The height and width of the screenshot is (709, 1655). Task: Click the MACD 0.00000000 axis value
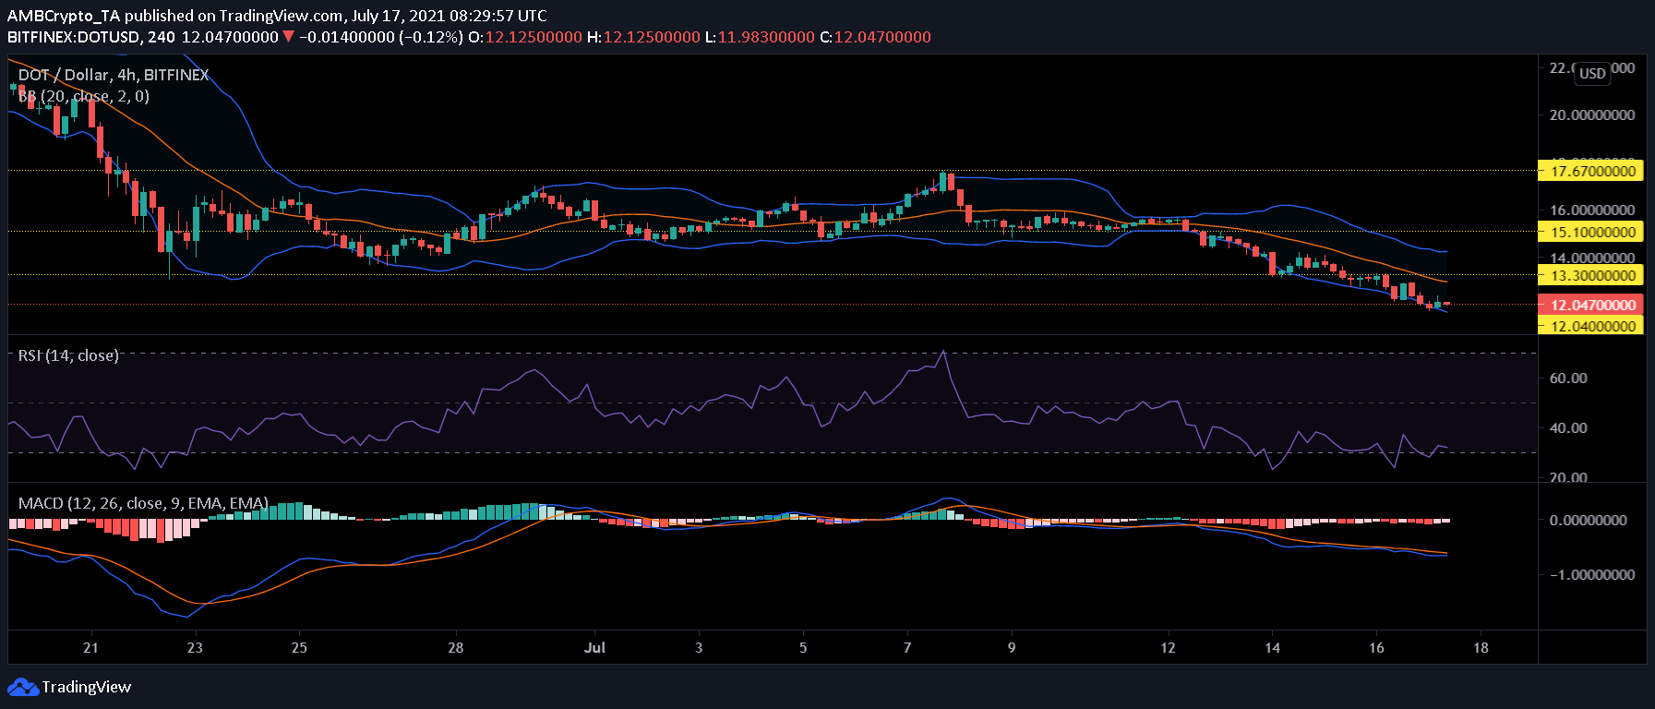[1588, 520]
